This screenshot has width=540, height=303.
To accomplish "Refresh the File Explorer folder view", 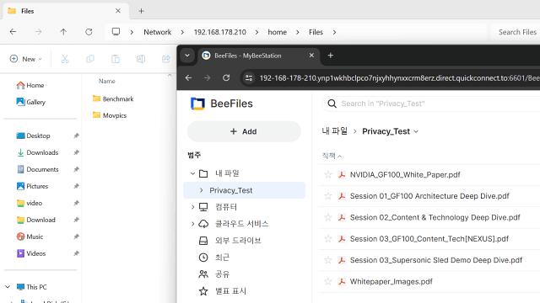I will coord(89,32).
